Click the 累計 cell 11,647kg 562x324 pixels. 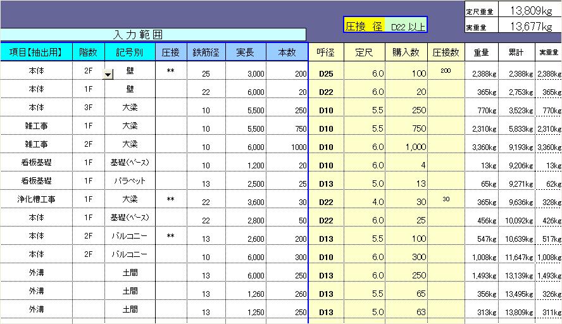[516, 254]
